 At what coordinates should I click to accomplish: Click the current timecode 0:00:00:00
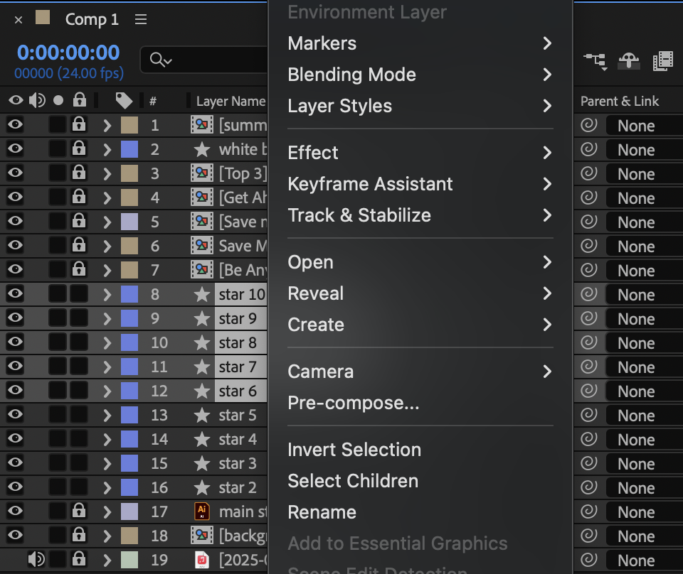(x=68, y=53)
